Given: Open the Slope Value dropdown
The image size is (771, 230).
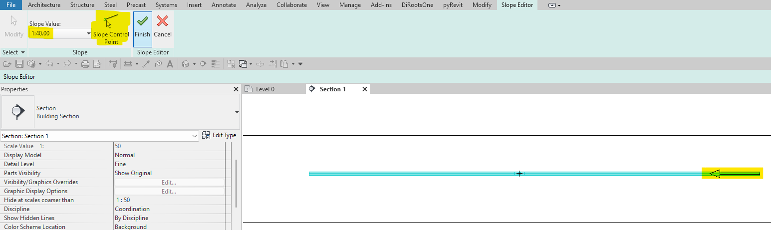Looking at the screenshot, I should [x=89, y=33].
